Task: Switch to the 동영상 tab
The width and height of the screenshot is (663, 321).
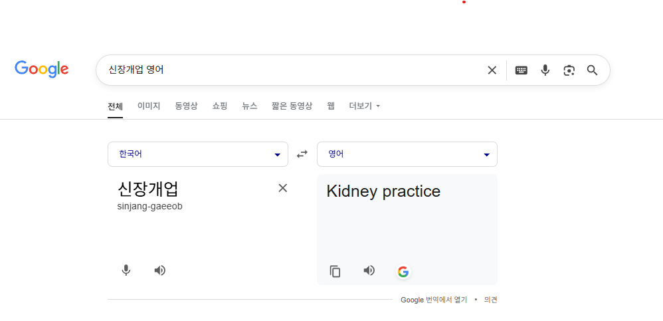Action: pos(186,106)
